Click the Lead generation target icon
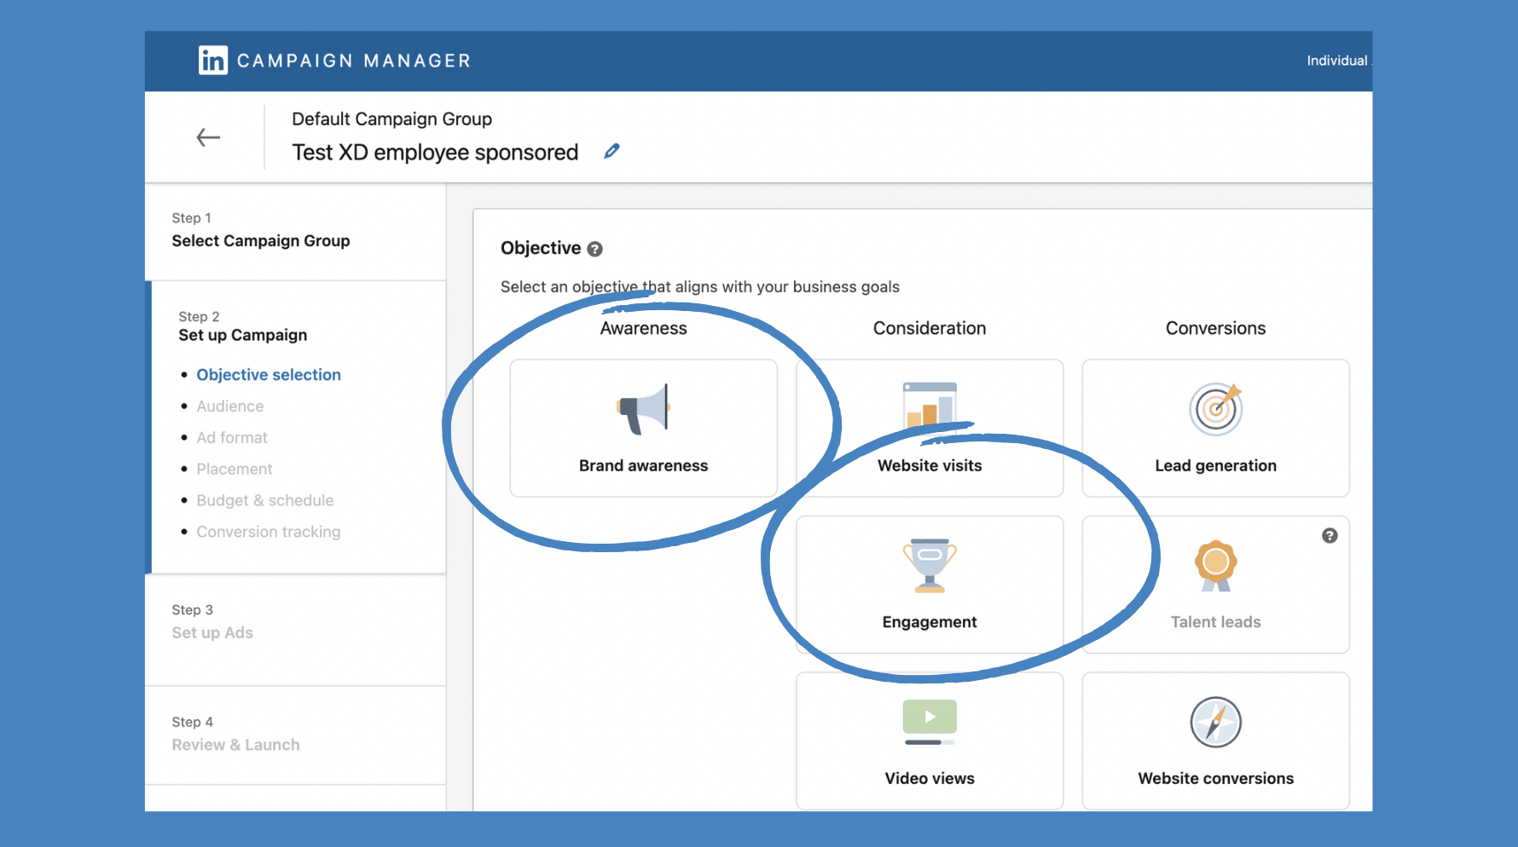The width and height of the screenshot is (1518, 847). pos(1215,409)
